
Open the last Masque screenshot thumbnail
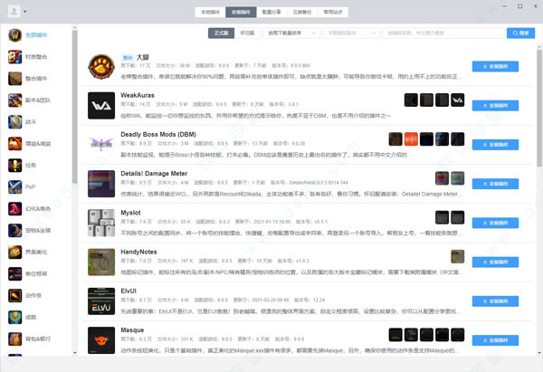click(x=457, y=335)
